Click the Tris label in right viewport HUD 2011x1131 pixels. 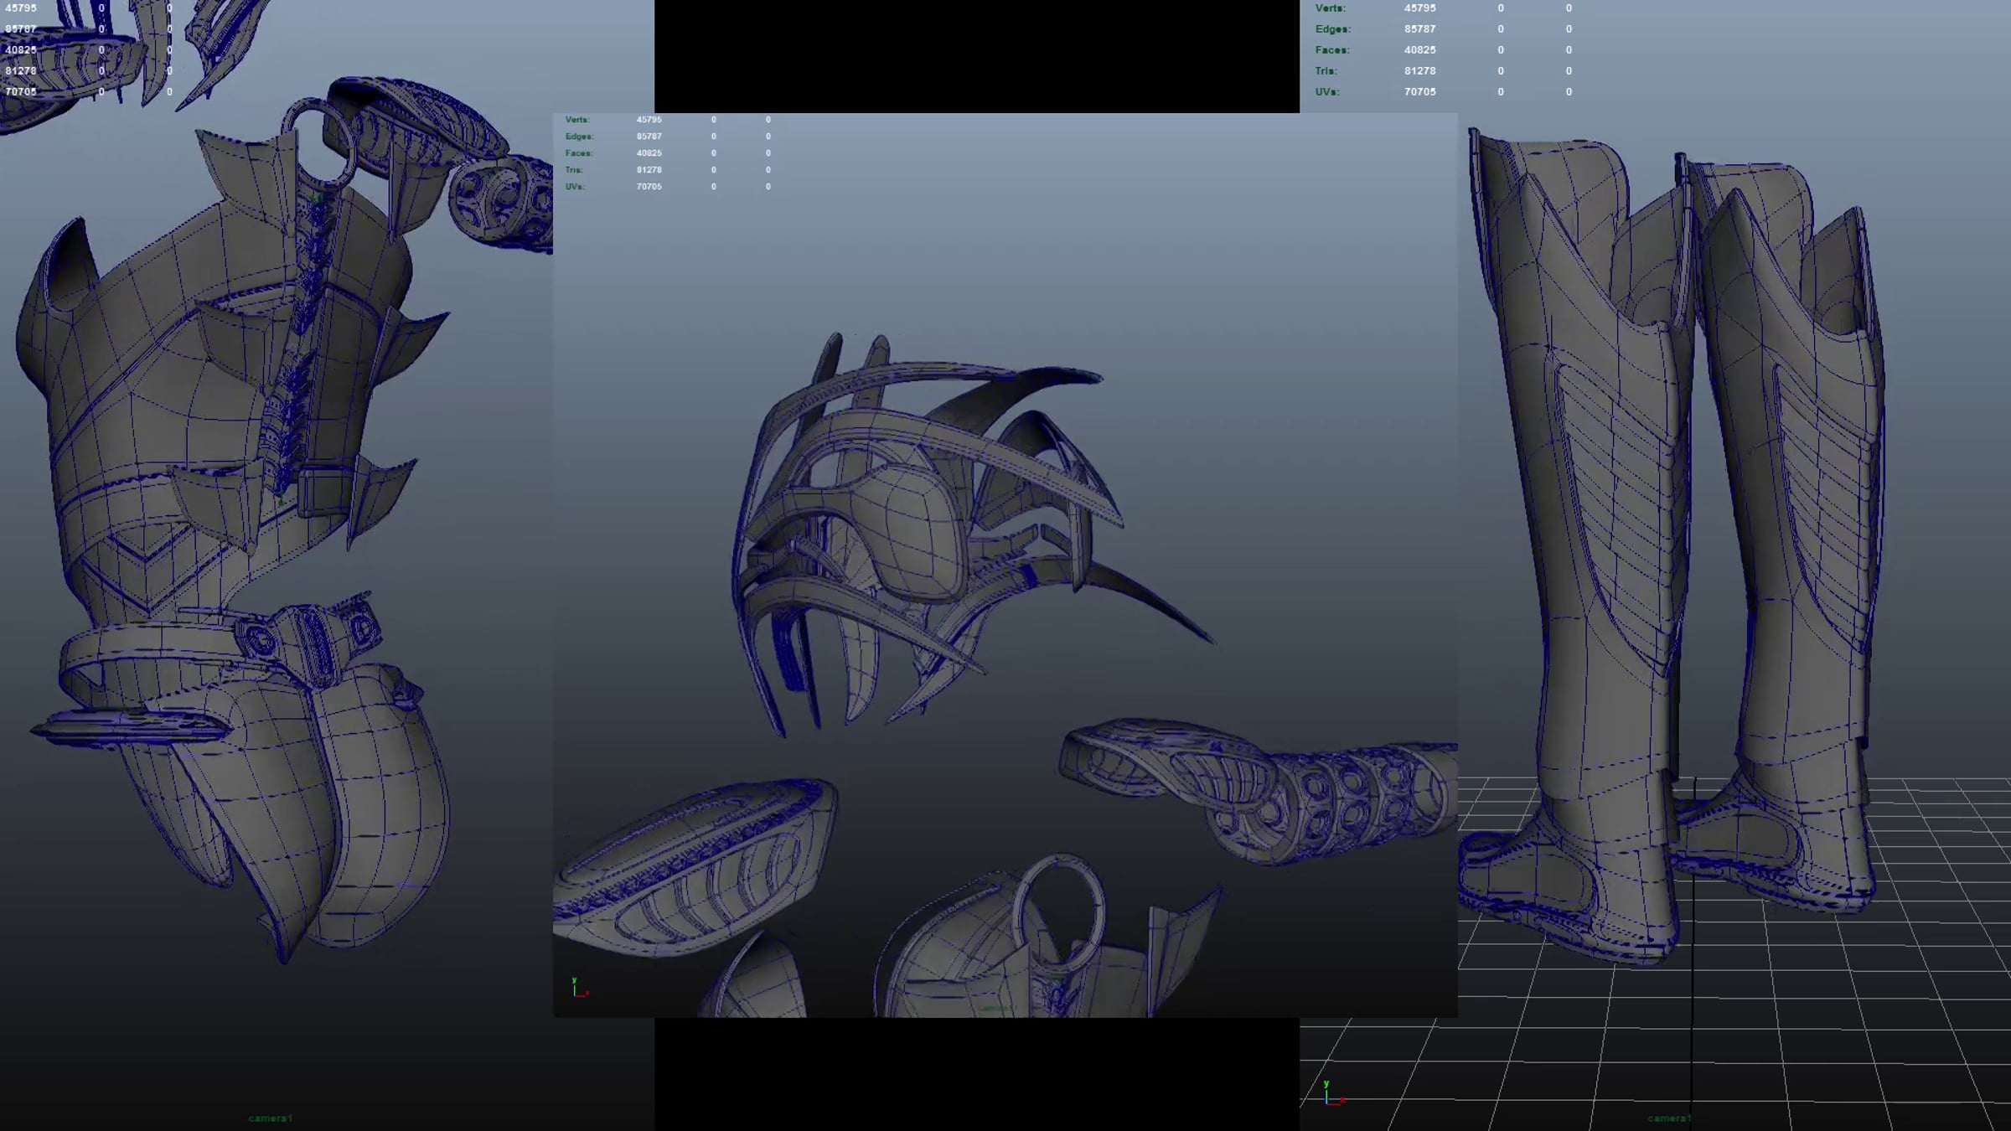pyautogui.click(x=1326, y=71)
